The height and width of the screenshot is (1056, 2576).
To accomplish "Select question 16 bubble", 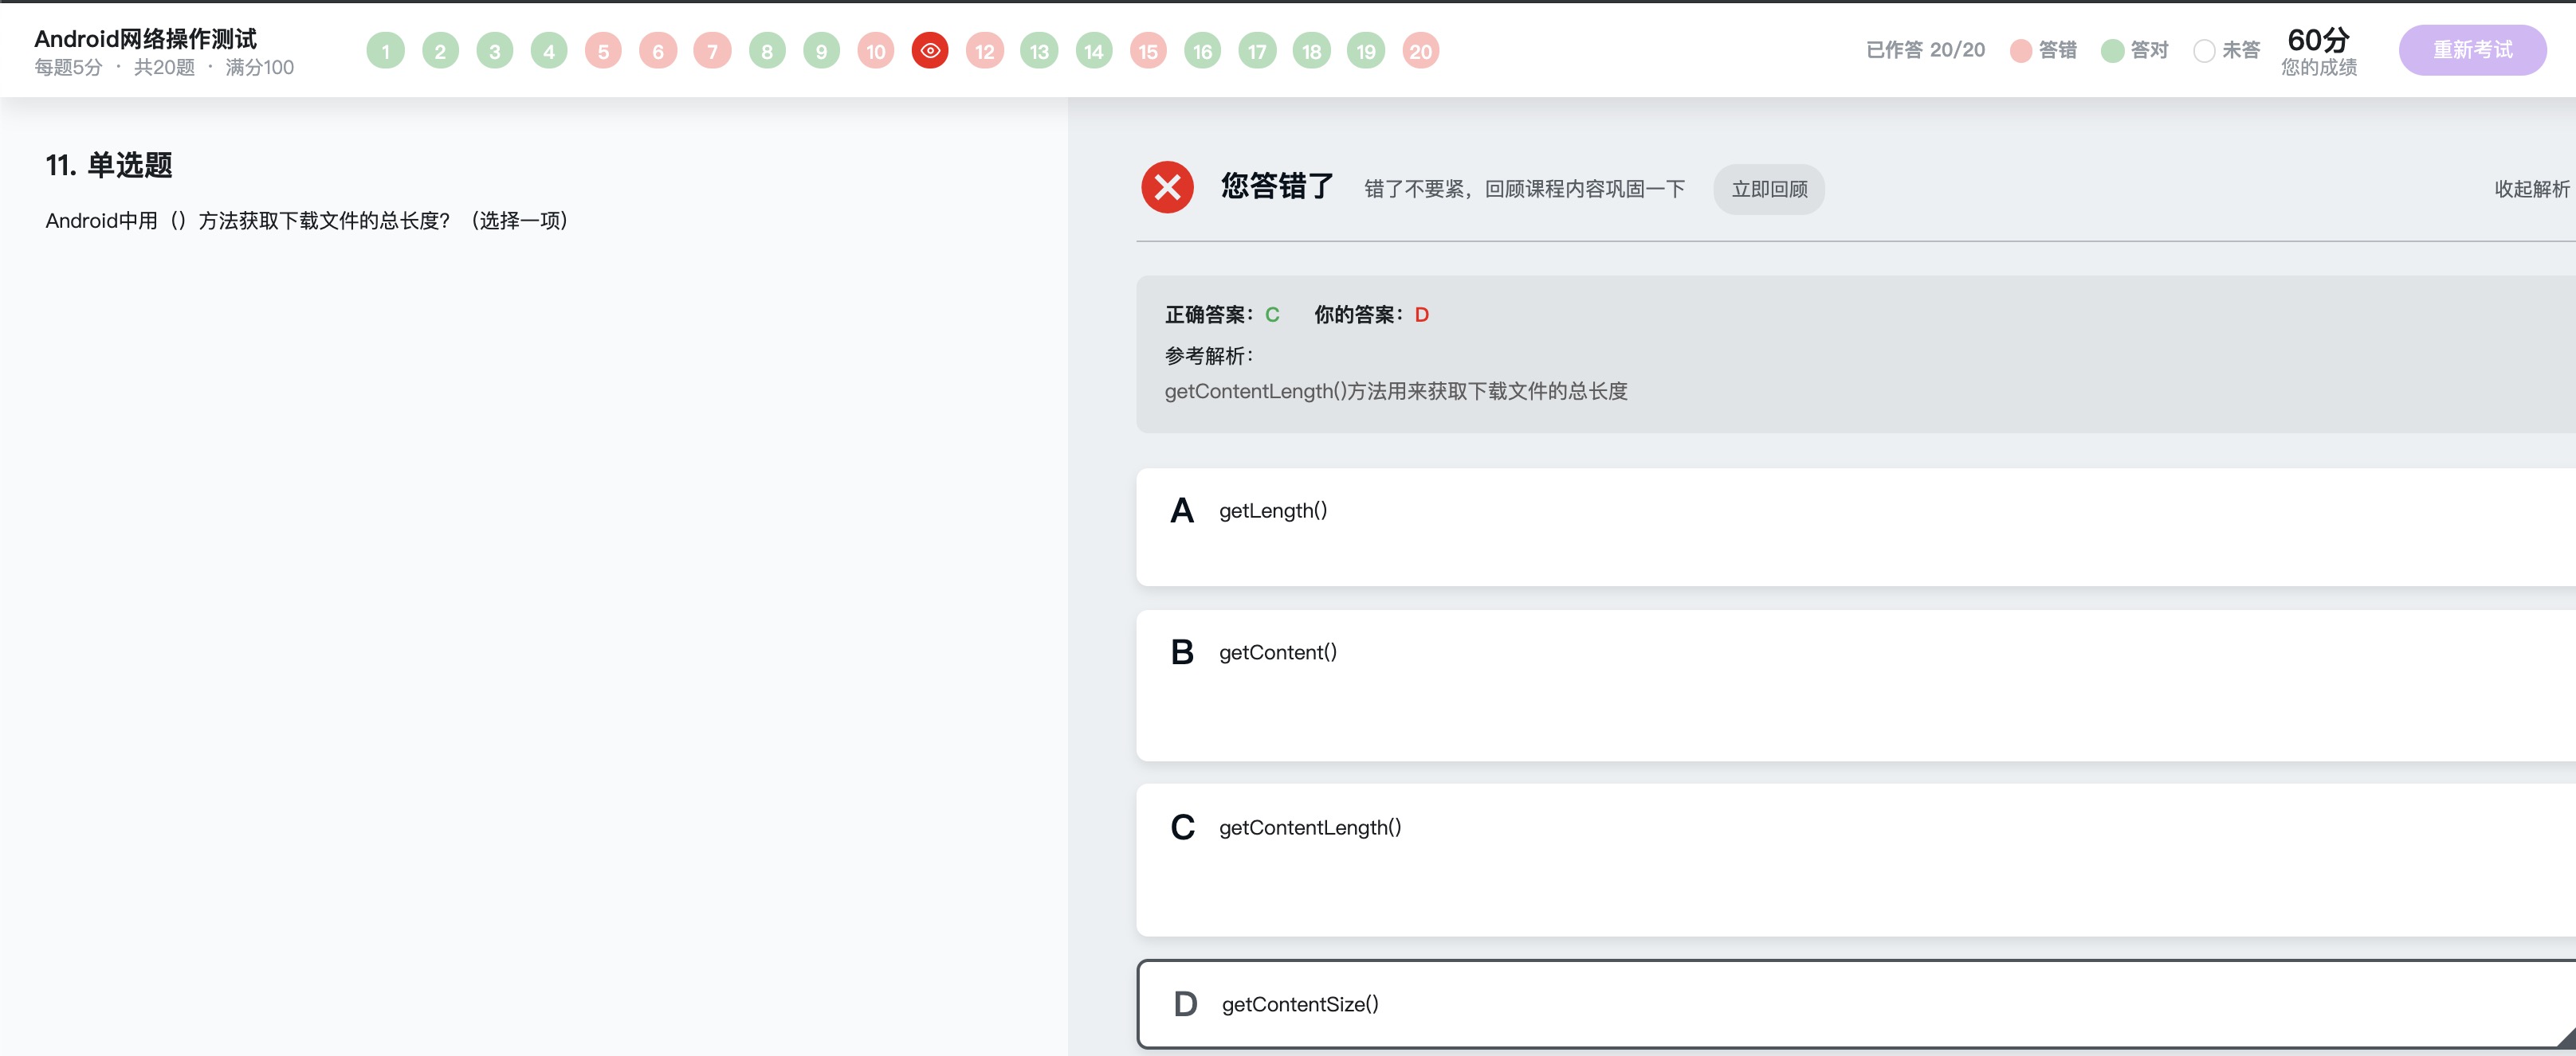I will 1203,51.
